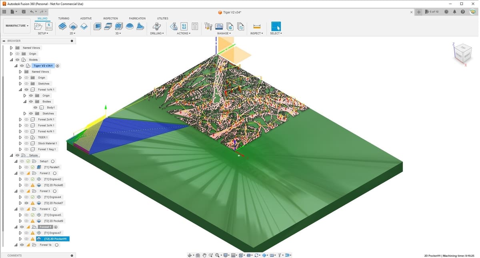Open the SETUP dropdown menu
This screenshot has height=258, width=480.
coord(43,34)
